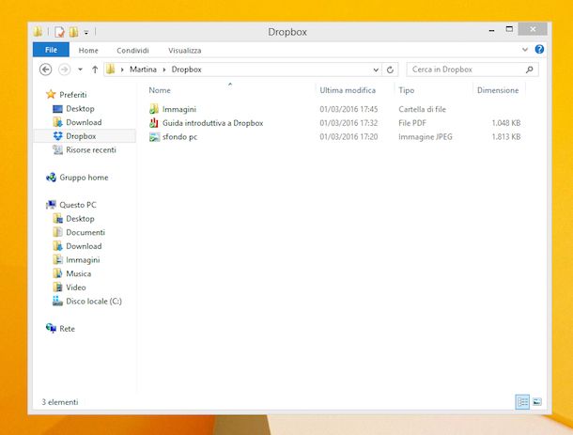Viewport: 573px width, 435px height.
Task: Select Martina in the address path
Action: tap(143, 70)
